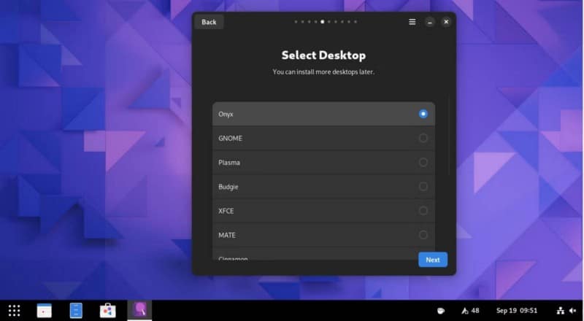Image resolution: width=584 pixels, height=321 pixels.
Task: Go Back to the previous step
Action: (x=209, y=22)
